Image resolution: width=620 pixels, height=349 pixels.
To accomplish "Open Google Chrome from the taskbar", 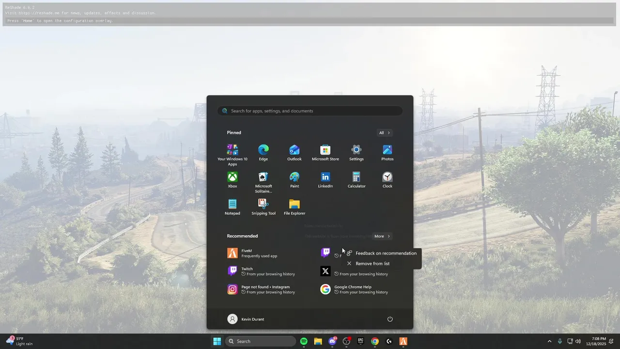I will point(375,341).
